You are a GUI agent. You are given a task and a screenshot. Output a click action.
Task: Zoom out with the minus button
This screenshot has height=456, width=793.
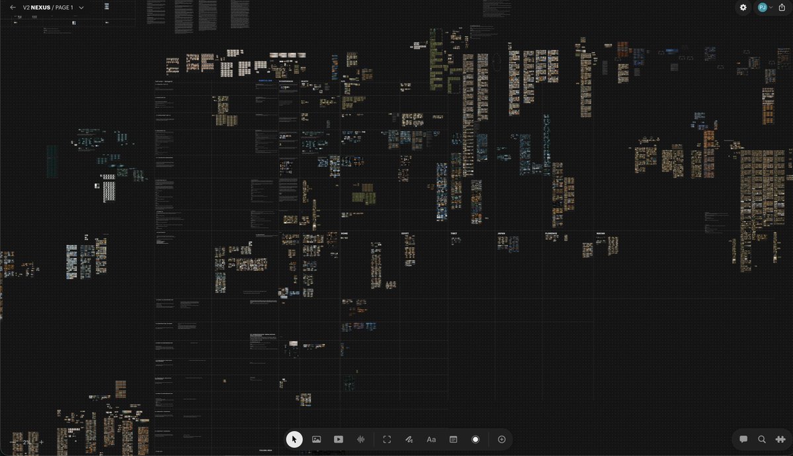[13, 442]
